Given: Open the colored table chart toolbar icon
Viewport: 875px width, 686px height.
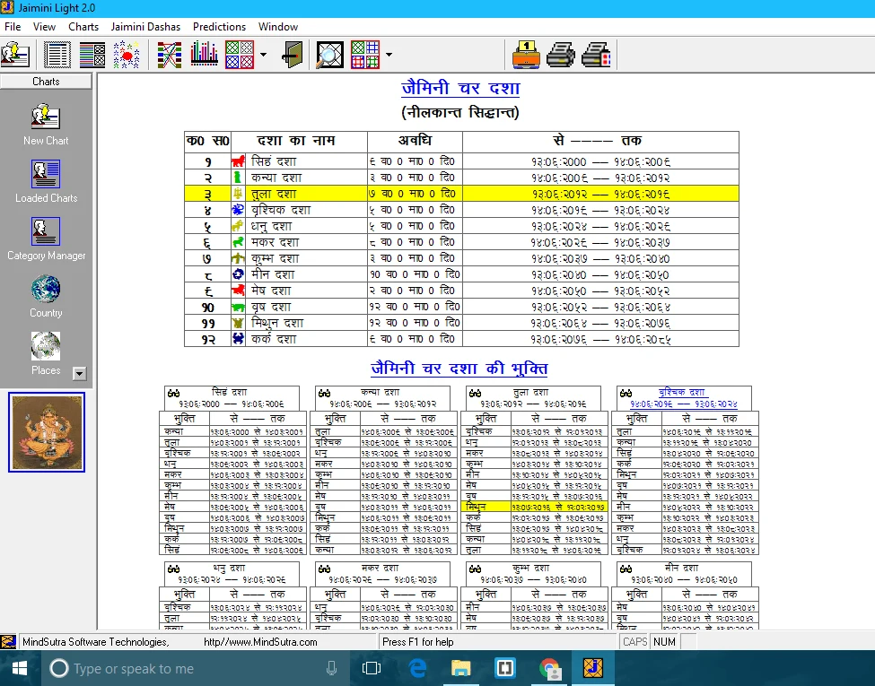Looking at the screenshot, I should coord(92,55).
